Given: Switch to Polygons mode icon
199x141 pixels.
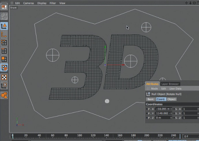Looking at the screenshot, I should [x=4, y=59].
